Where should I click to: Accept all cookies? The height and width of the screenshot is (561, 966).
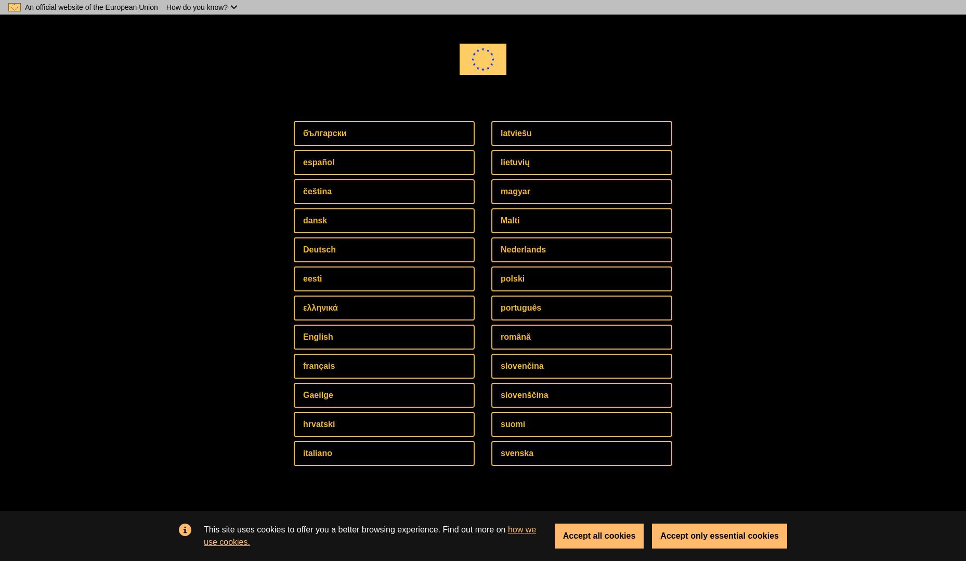point(599,536)
